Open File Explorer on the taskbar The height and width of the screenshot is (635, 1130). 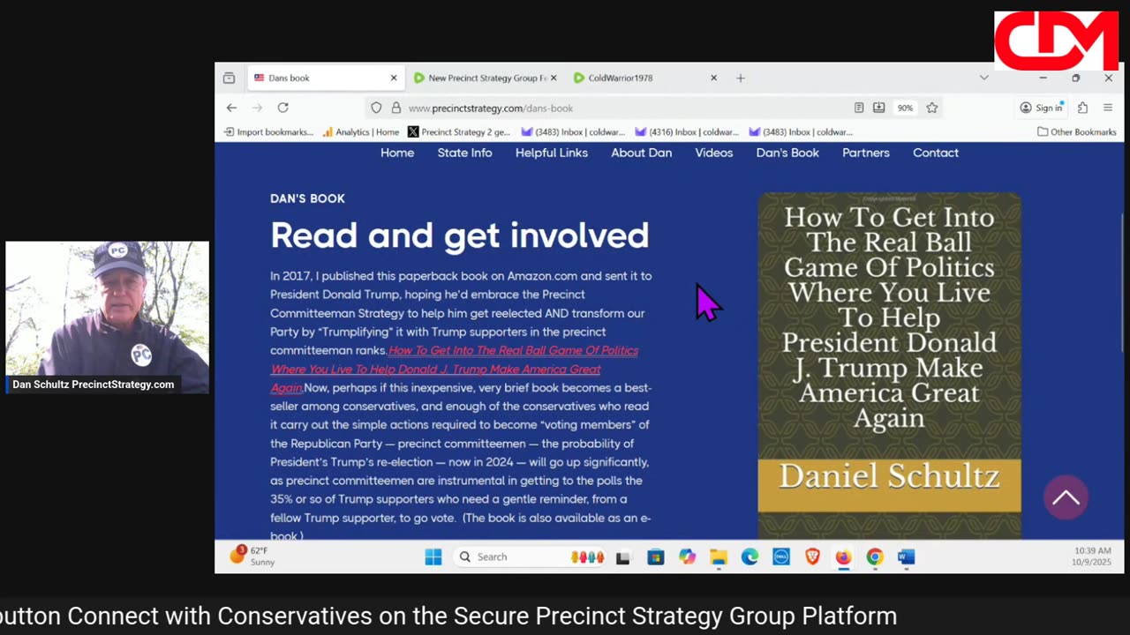tap(719, 557)
